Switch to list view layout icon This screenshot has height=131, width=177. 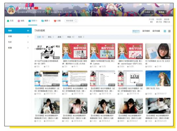click(169, 31)
